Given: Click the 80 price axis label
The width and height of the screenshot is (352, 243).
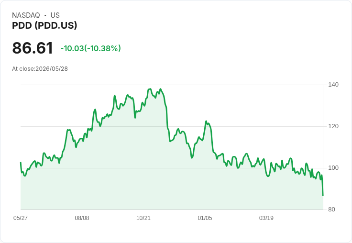Looking at the screenshot, I should pyautogui.click(x=331, y=210).
